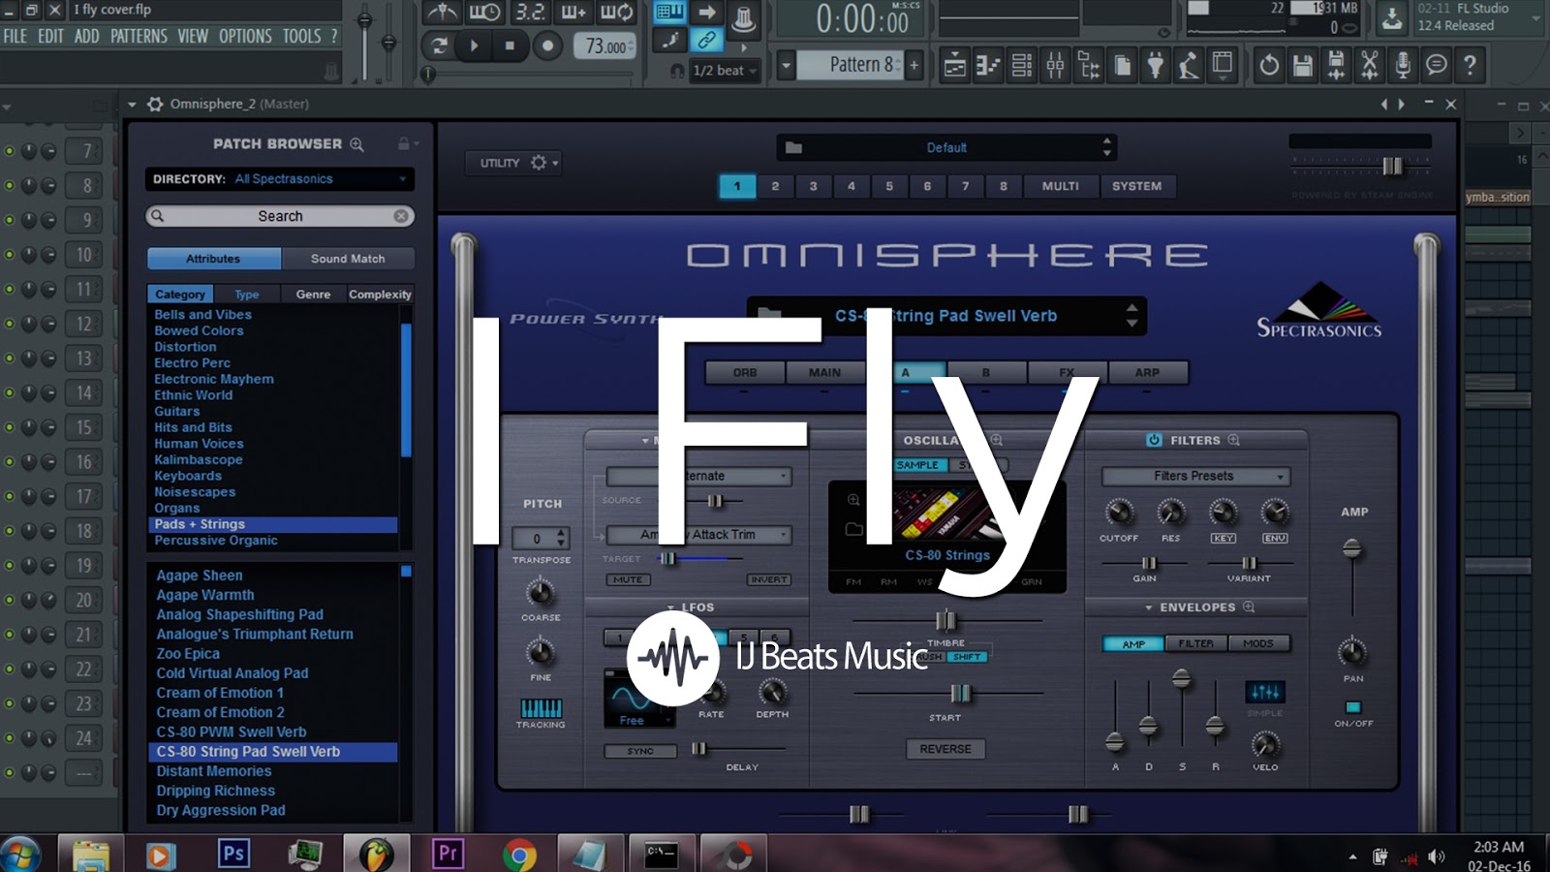Open the 1/2 beat snap dropdown

point(725,71)
